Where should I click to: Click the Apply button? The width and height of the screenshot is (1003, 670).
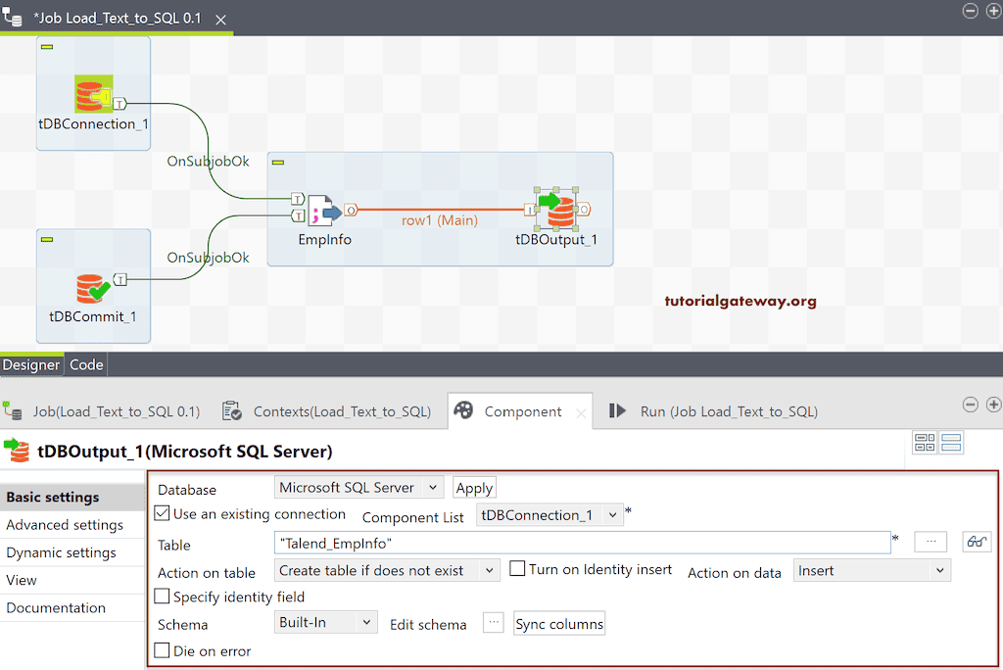click(473, 487)
